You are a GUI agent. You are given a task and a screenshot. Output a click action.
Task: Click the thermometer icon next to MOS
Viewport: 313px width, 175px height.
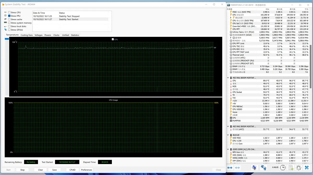(231, 86)
